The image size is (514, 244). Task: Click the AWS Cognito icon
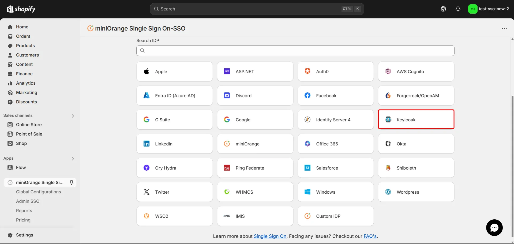click(388, 71)
